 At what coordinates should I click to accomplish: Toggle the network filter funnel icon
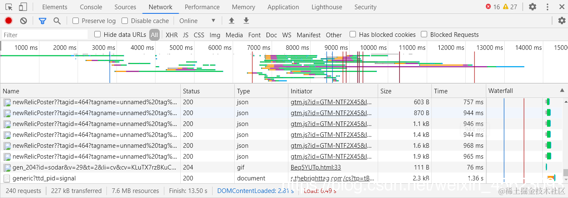tap(42, 21)
